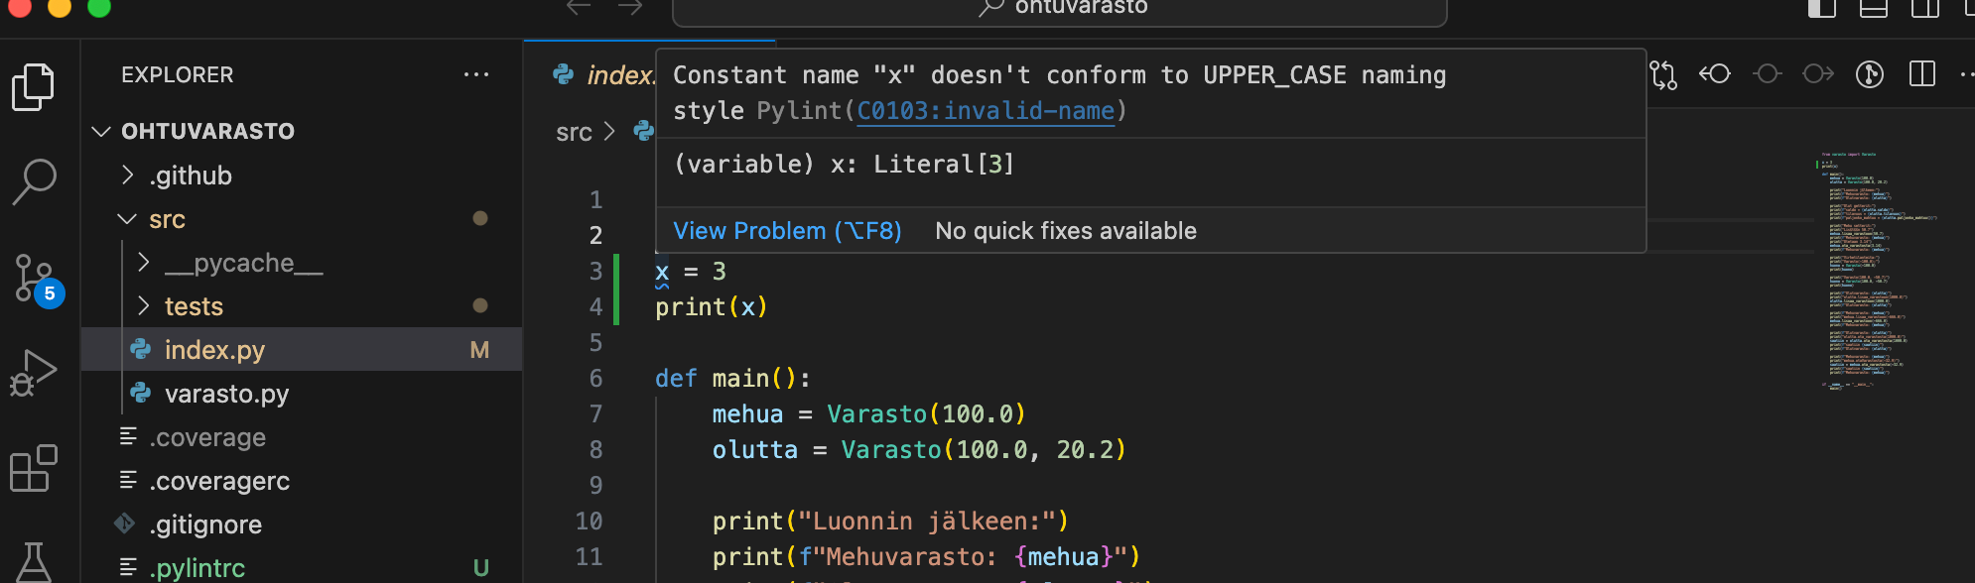Toggle the primary sidebar layout button
Viewport: 1975px width, 583px height.
pyautogui.click(x=1822, y=9)
